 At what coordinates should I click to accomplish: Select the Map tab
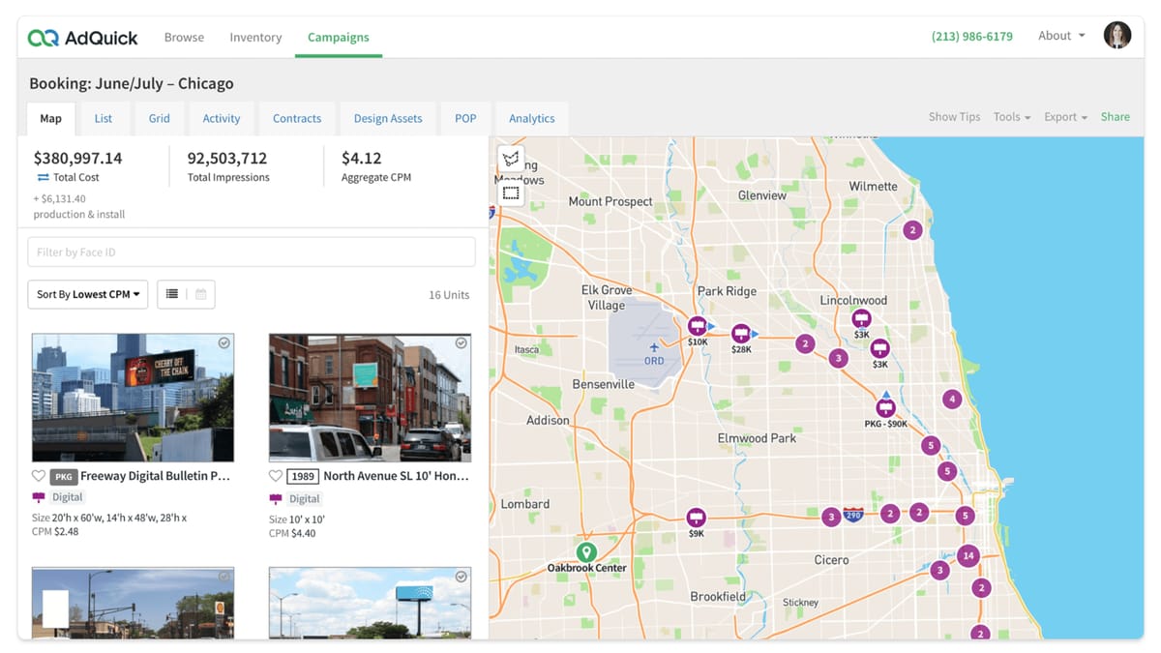point(50,119)
